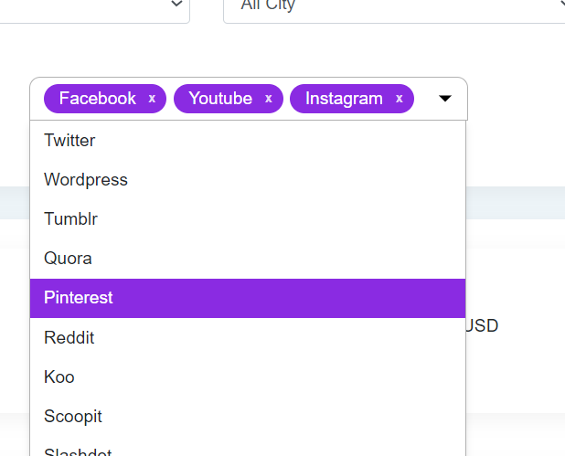Remove the Youtube tag with its x

(x=268, y=99)
